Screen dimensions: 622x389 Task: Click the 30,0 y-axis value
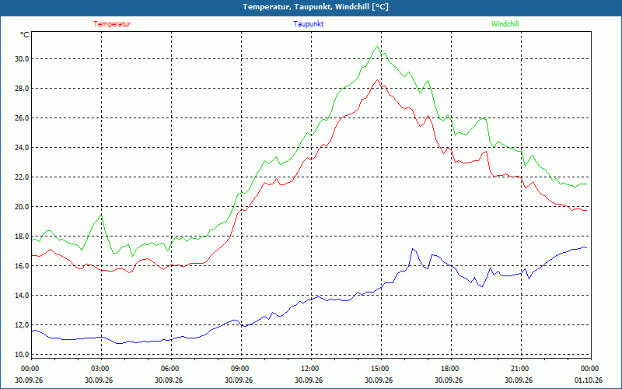click(x=23, y=59)
